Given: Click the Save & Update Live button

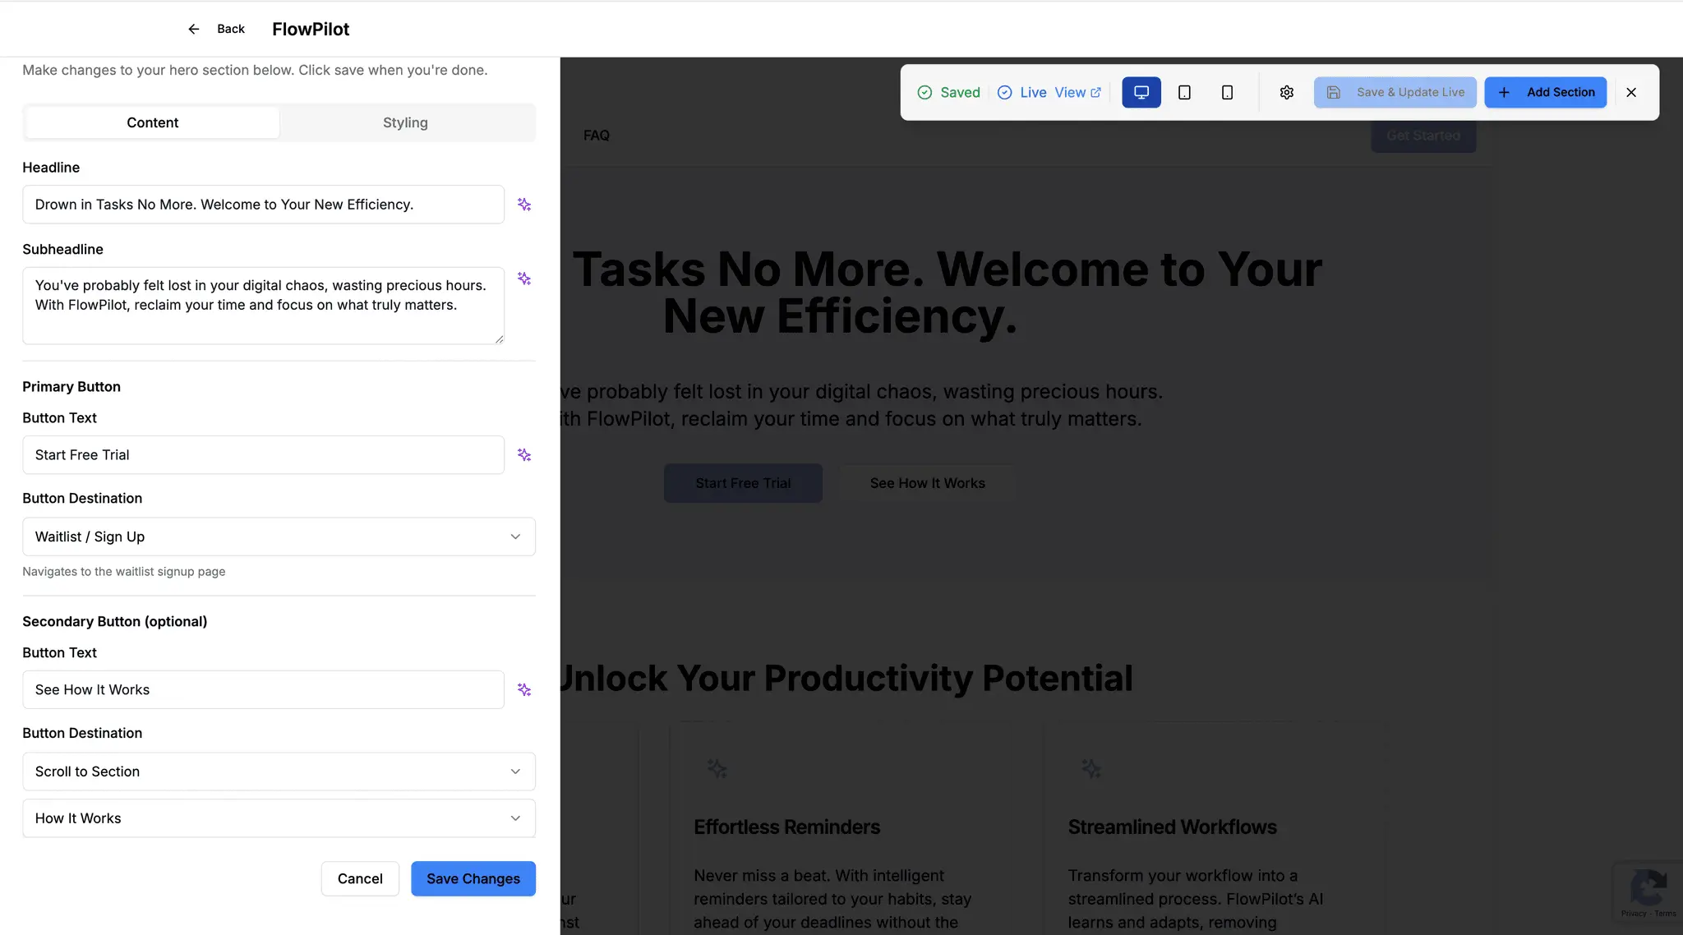Looking at the screenshot, I should pyautogui.click(x=1395, y=92).
